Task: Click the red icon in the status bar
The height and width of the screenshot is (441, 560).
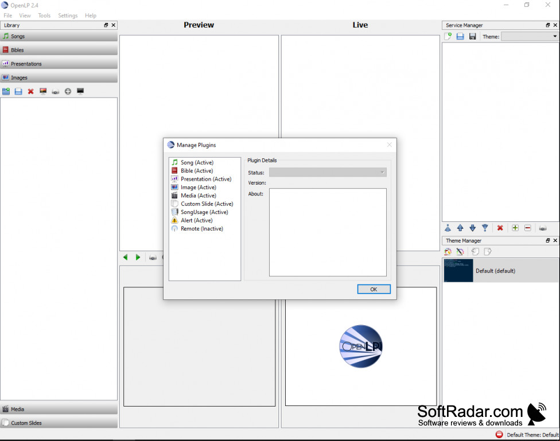Action: pos(499,435)
